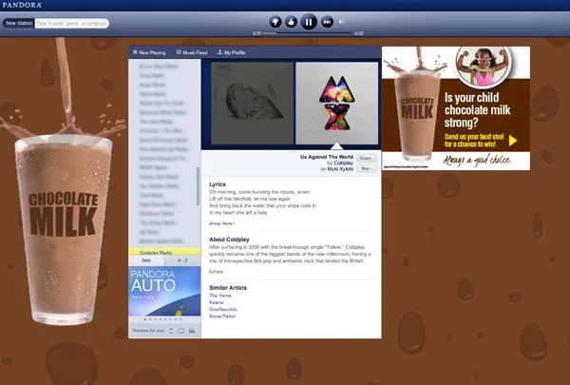The height and width of the screenshot is (385, 570).
Task: Select the previous dimmed album cover
Action: [x=252, y=104]
